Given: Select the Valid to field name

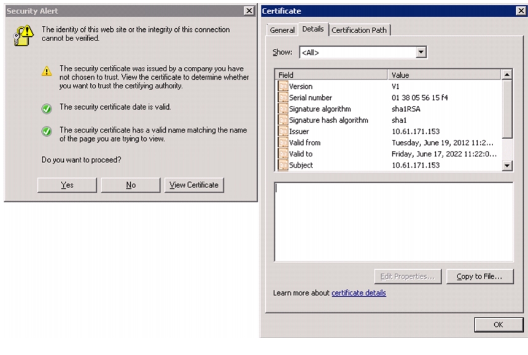Looking at the screenshot, I should 301,154.
